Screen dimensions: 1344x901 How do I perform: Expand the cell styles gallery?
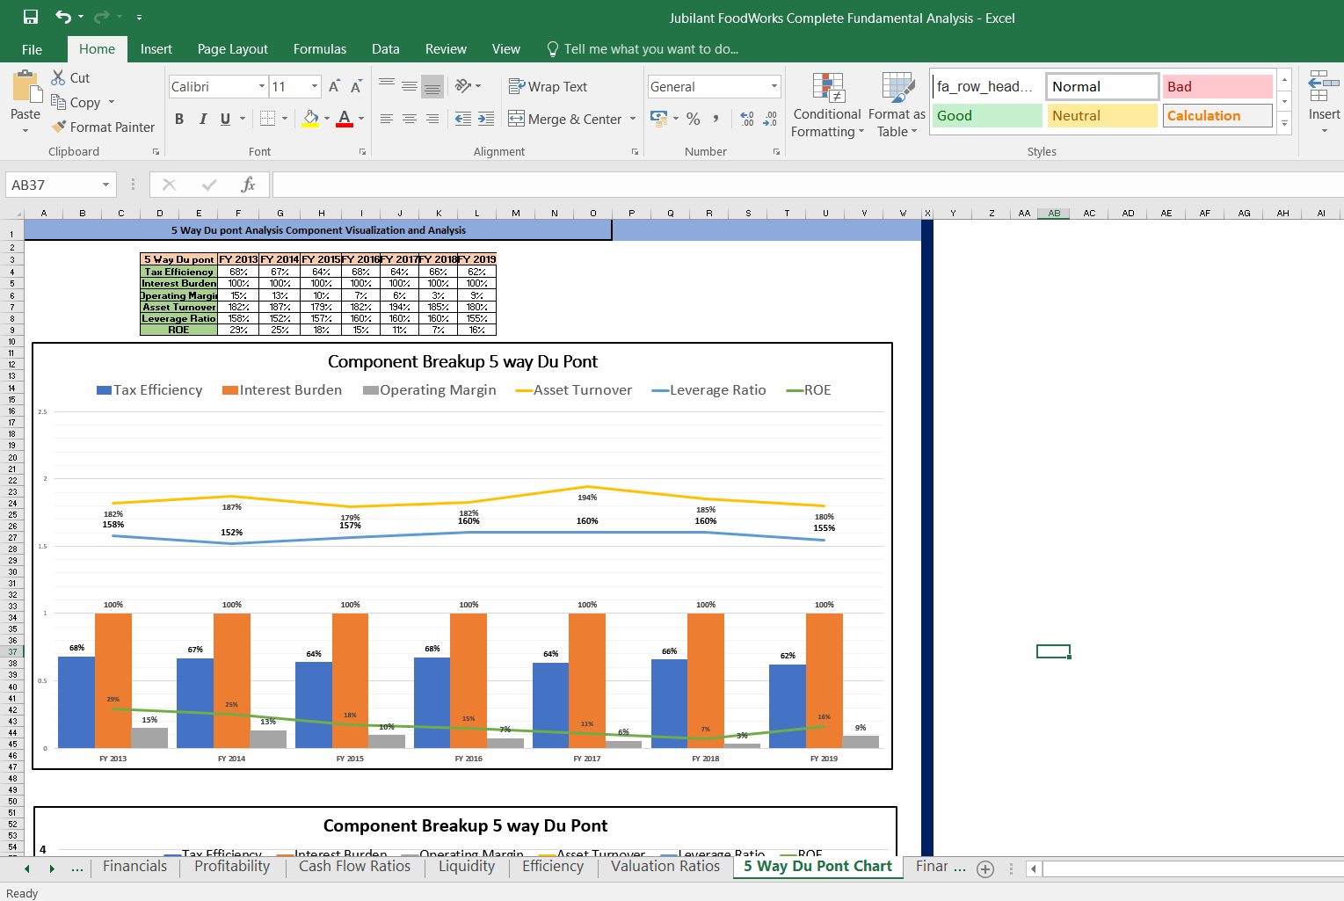(x=1284, y=124)
